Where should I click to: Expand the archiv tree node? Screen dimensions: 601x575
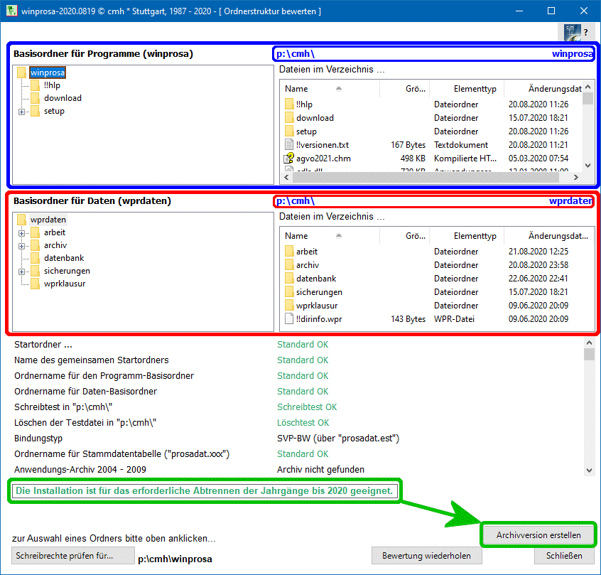[21, 246]
